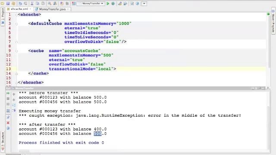
Task: Click the balance 400.0 console line
Action: [63, 129]
